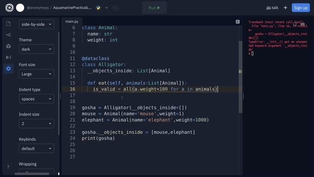The width and height of the screenshot is (314, 177).
Task: Click 'class Alligator:' code line
Action: [104, 64]
